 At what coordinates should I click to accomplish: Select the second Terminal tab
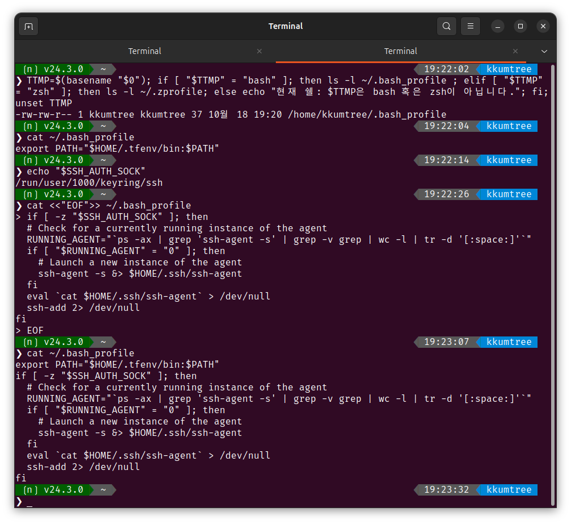401,51
